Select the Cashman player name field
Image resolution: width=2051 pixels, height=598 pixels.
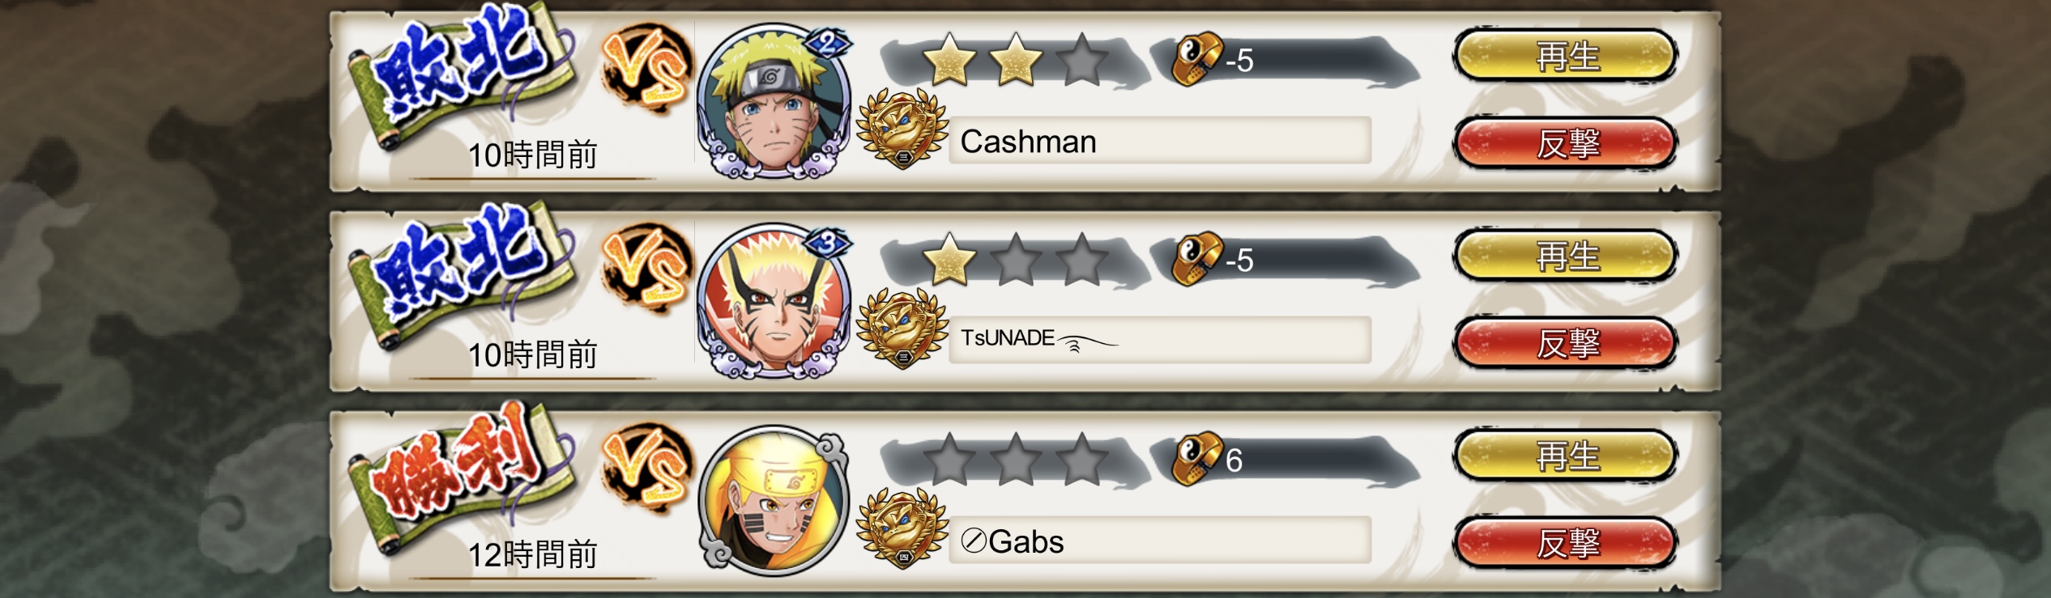coord(1159,141)
